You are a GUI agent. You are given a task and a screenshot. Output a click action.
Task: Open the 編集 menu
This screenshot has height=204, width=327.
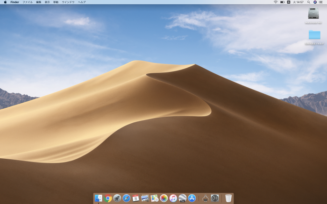pos(39,2)
